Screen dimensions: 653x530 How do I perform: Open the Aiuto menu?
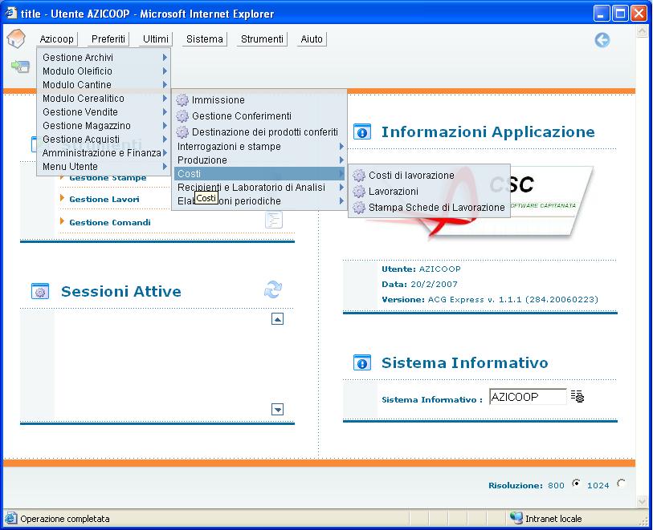pyautogui.click(x=312, y=39)
